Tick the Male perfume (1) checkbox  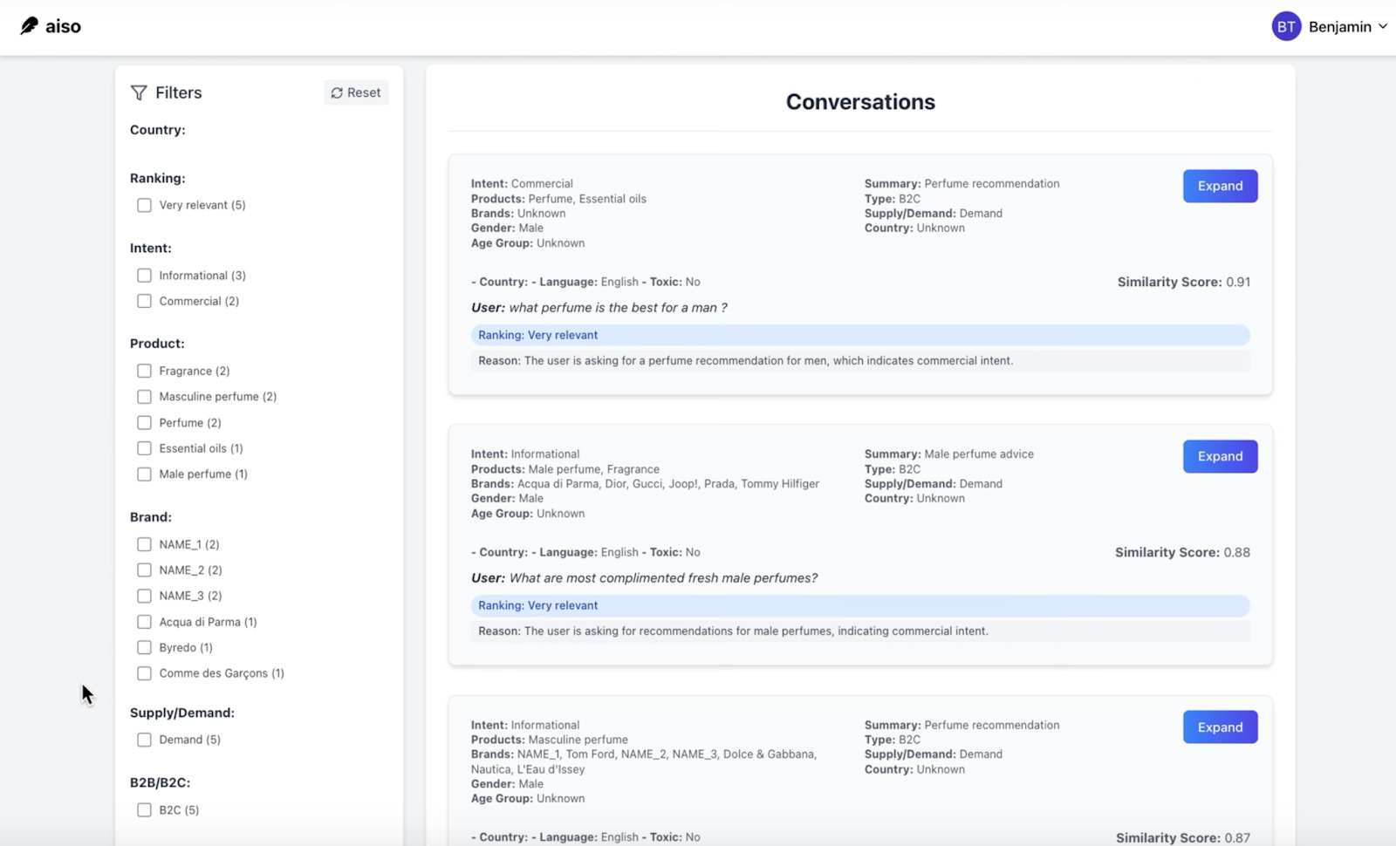pos(144,474)
